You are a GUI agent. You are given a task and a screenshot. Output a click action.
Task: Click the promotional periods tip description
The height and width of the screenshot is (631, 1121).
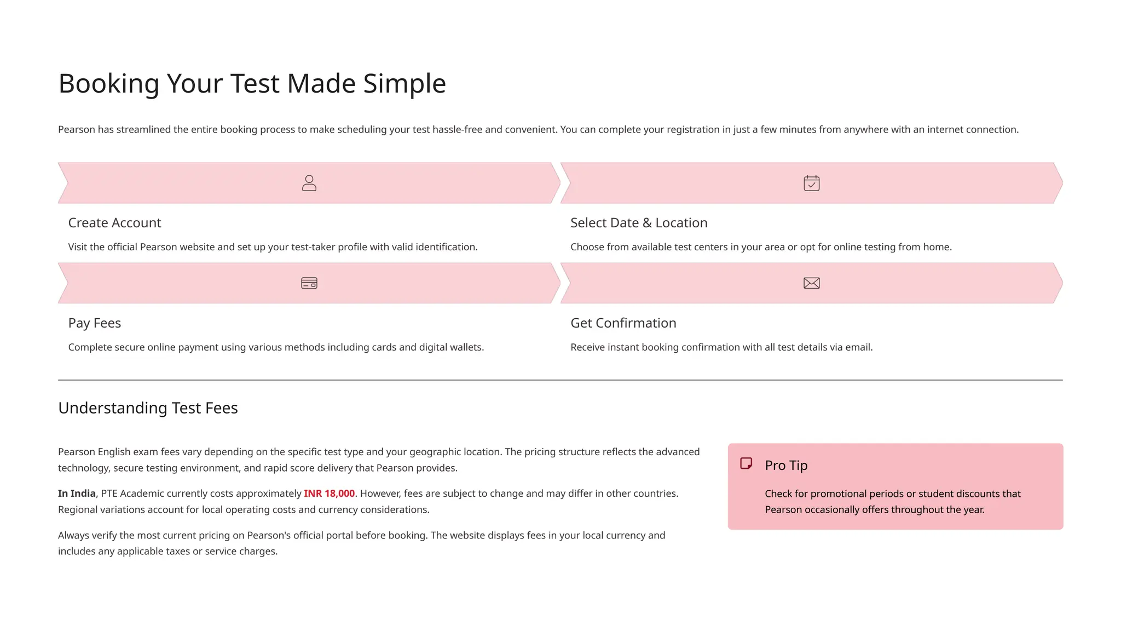click(892, 502)
